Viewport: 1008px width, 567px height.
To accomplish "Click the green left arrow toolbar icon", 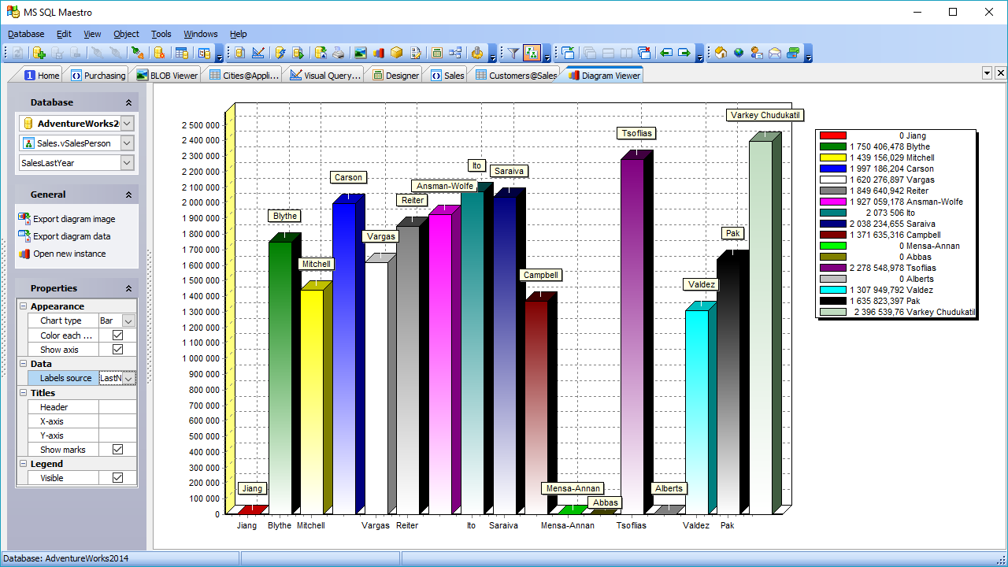I will pos(666,53).
